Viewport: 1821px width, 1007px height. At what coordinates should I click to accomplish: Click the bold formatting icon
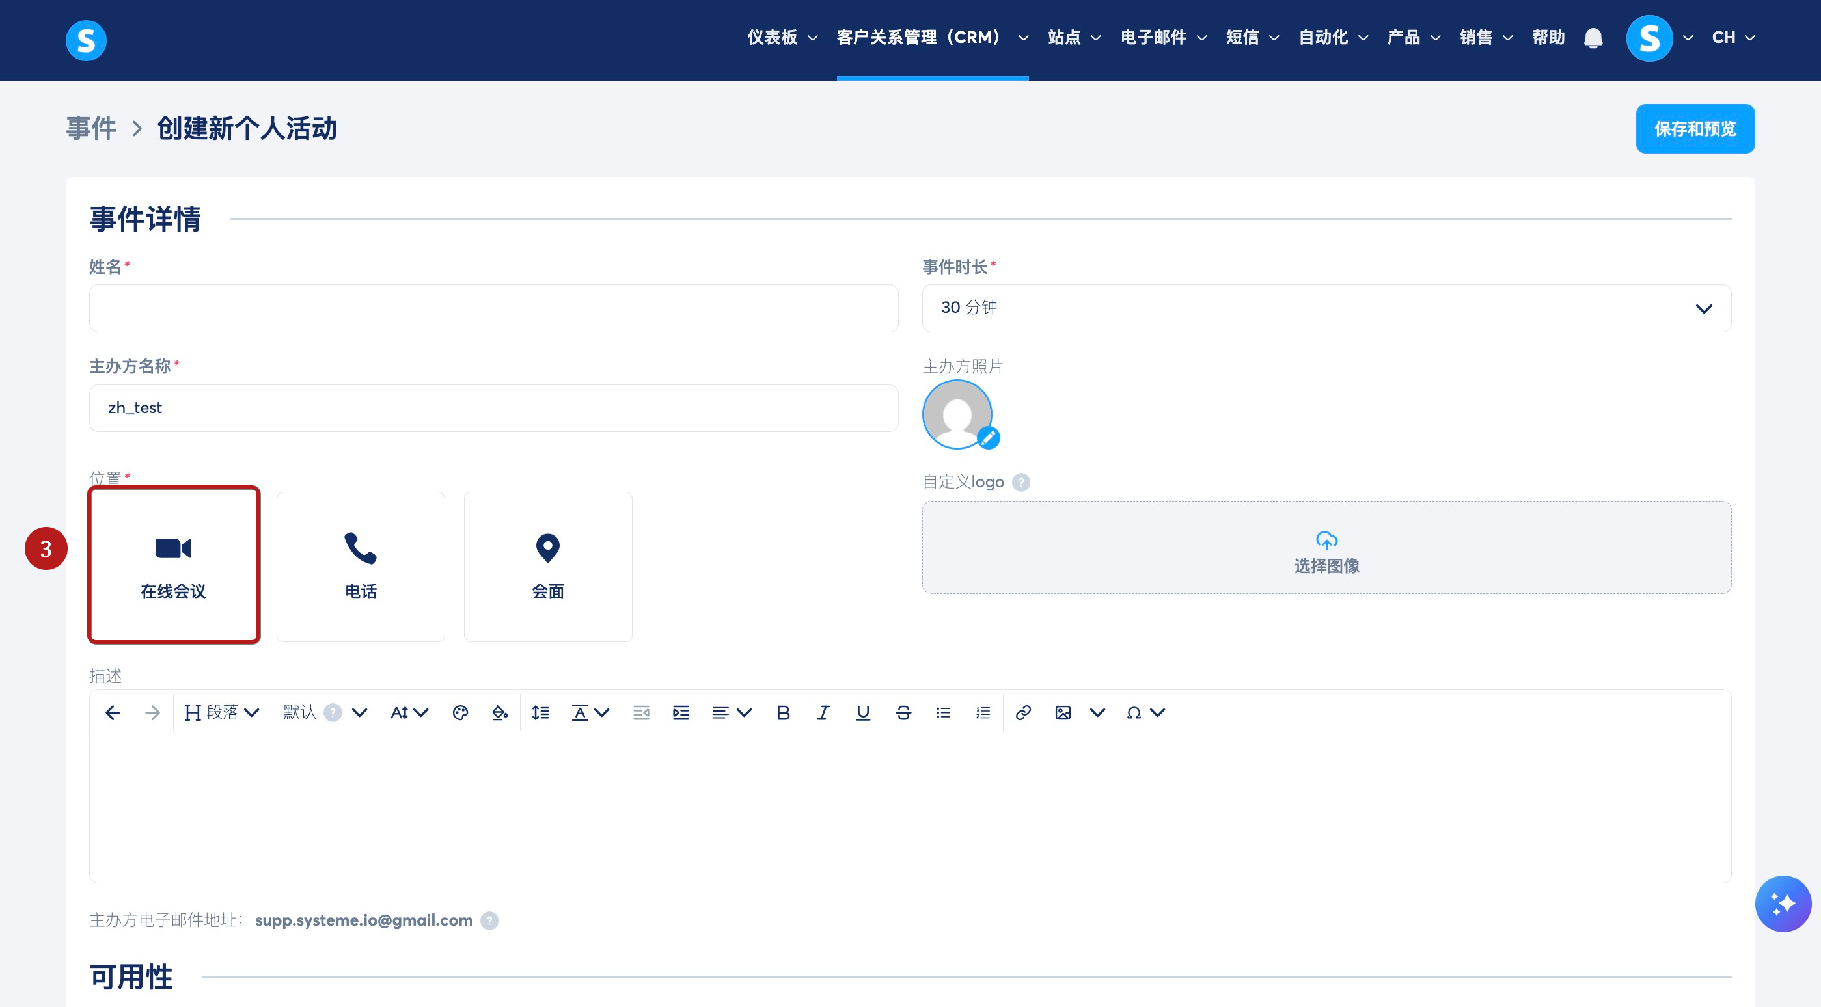(782, 713)
